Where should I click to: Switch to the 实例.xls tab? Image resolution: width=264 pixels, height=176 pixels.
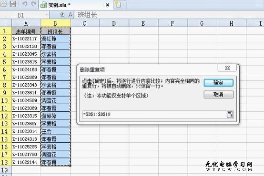coord(75,5)
